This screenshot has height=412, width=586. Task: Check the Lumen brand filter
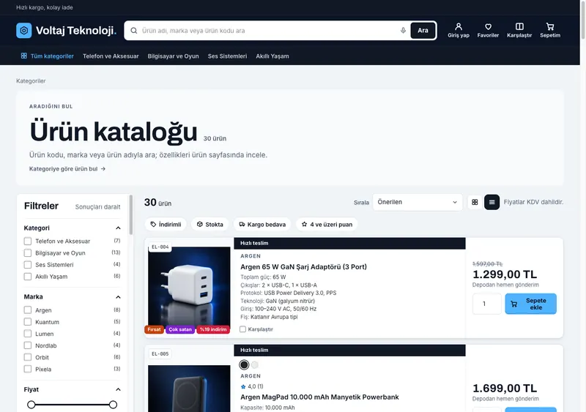[28, 334]
